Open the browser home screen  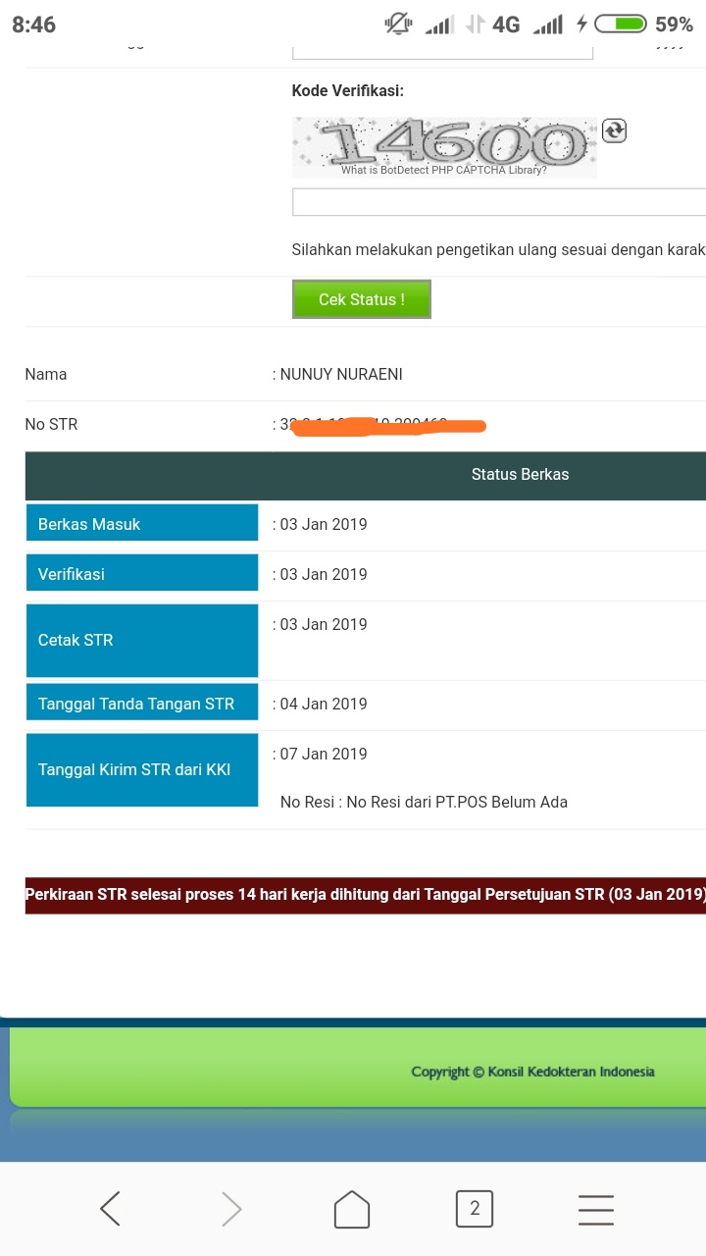[352, 1209]
